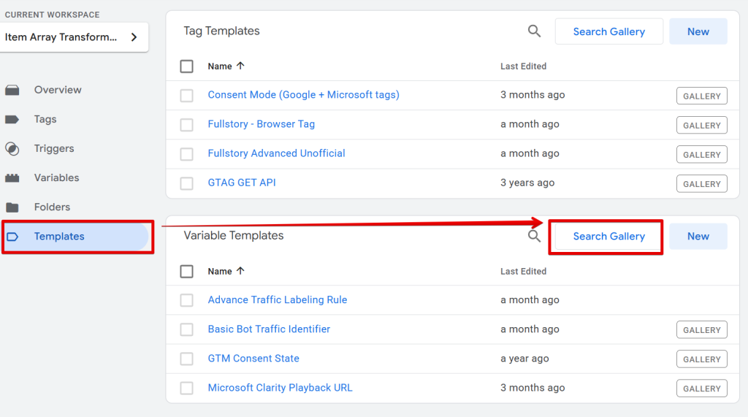Click the Tags label icon in sidebar
The height and width of the screenshot is (417, 748).
coord(12,119)
